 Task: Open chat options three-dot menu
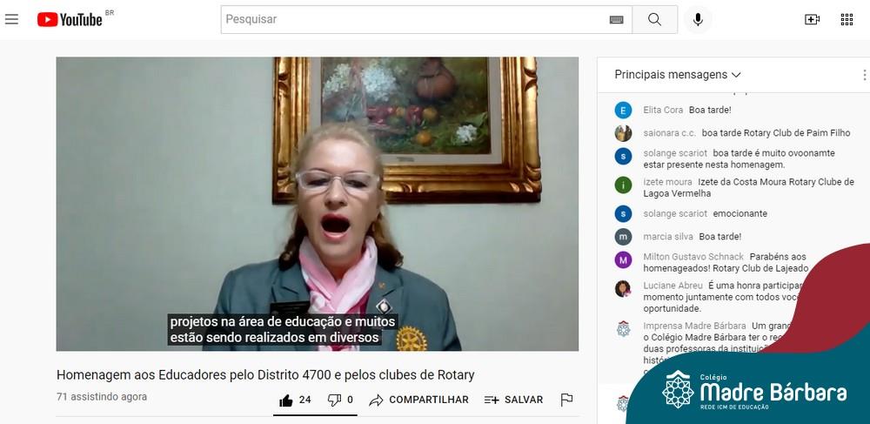click(864, 75)
